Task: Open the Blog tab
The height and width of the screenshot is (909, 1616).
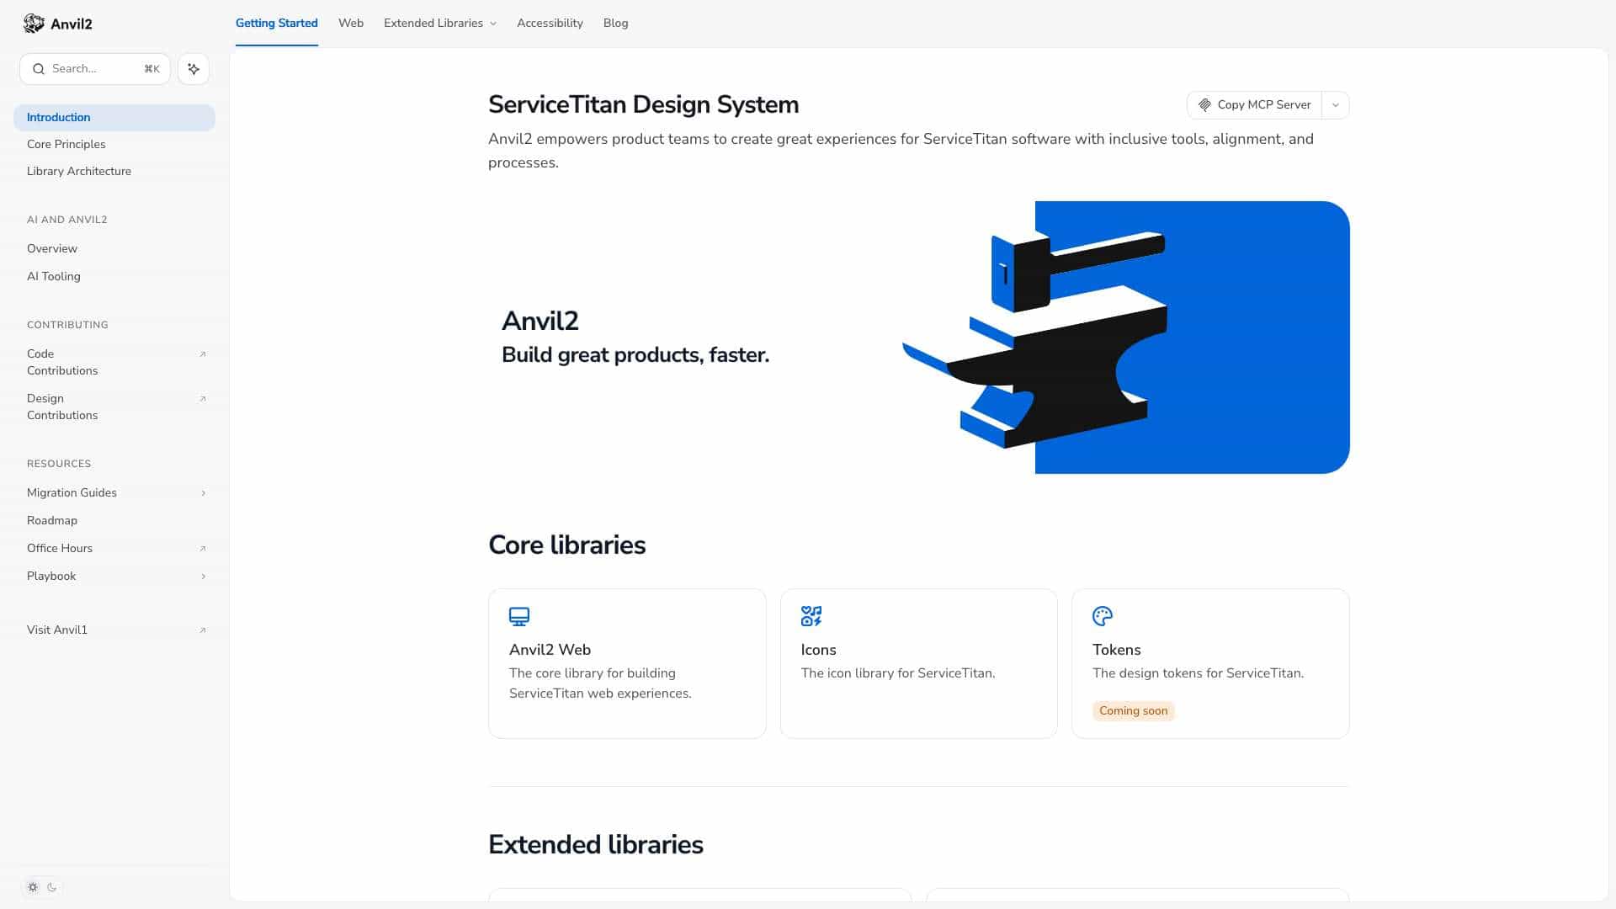Action: tap(615, 24)
